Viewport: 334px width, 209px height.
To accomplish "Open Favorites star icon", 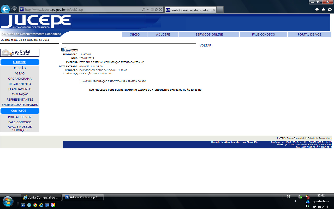I will pos(323,10).
